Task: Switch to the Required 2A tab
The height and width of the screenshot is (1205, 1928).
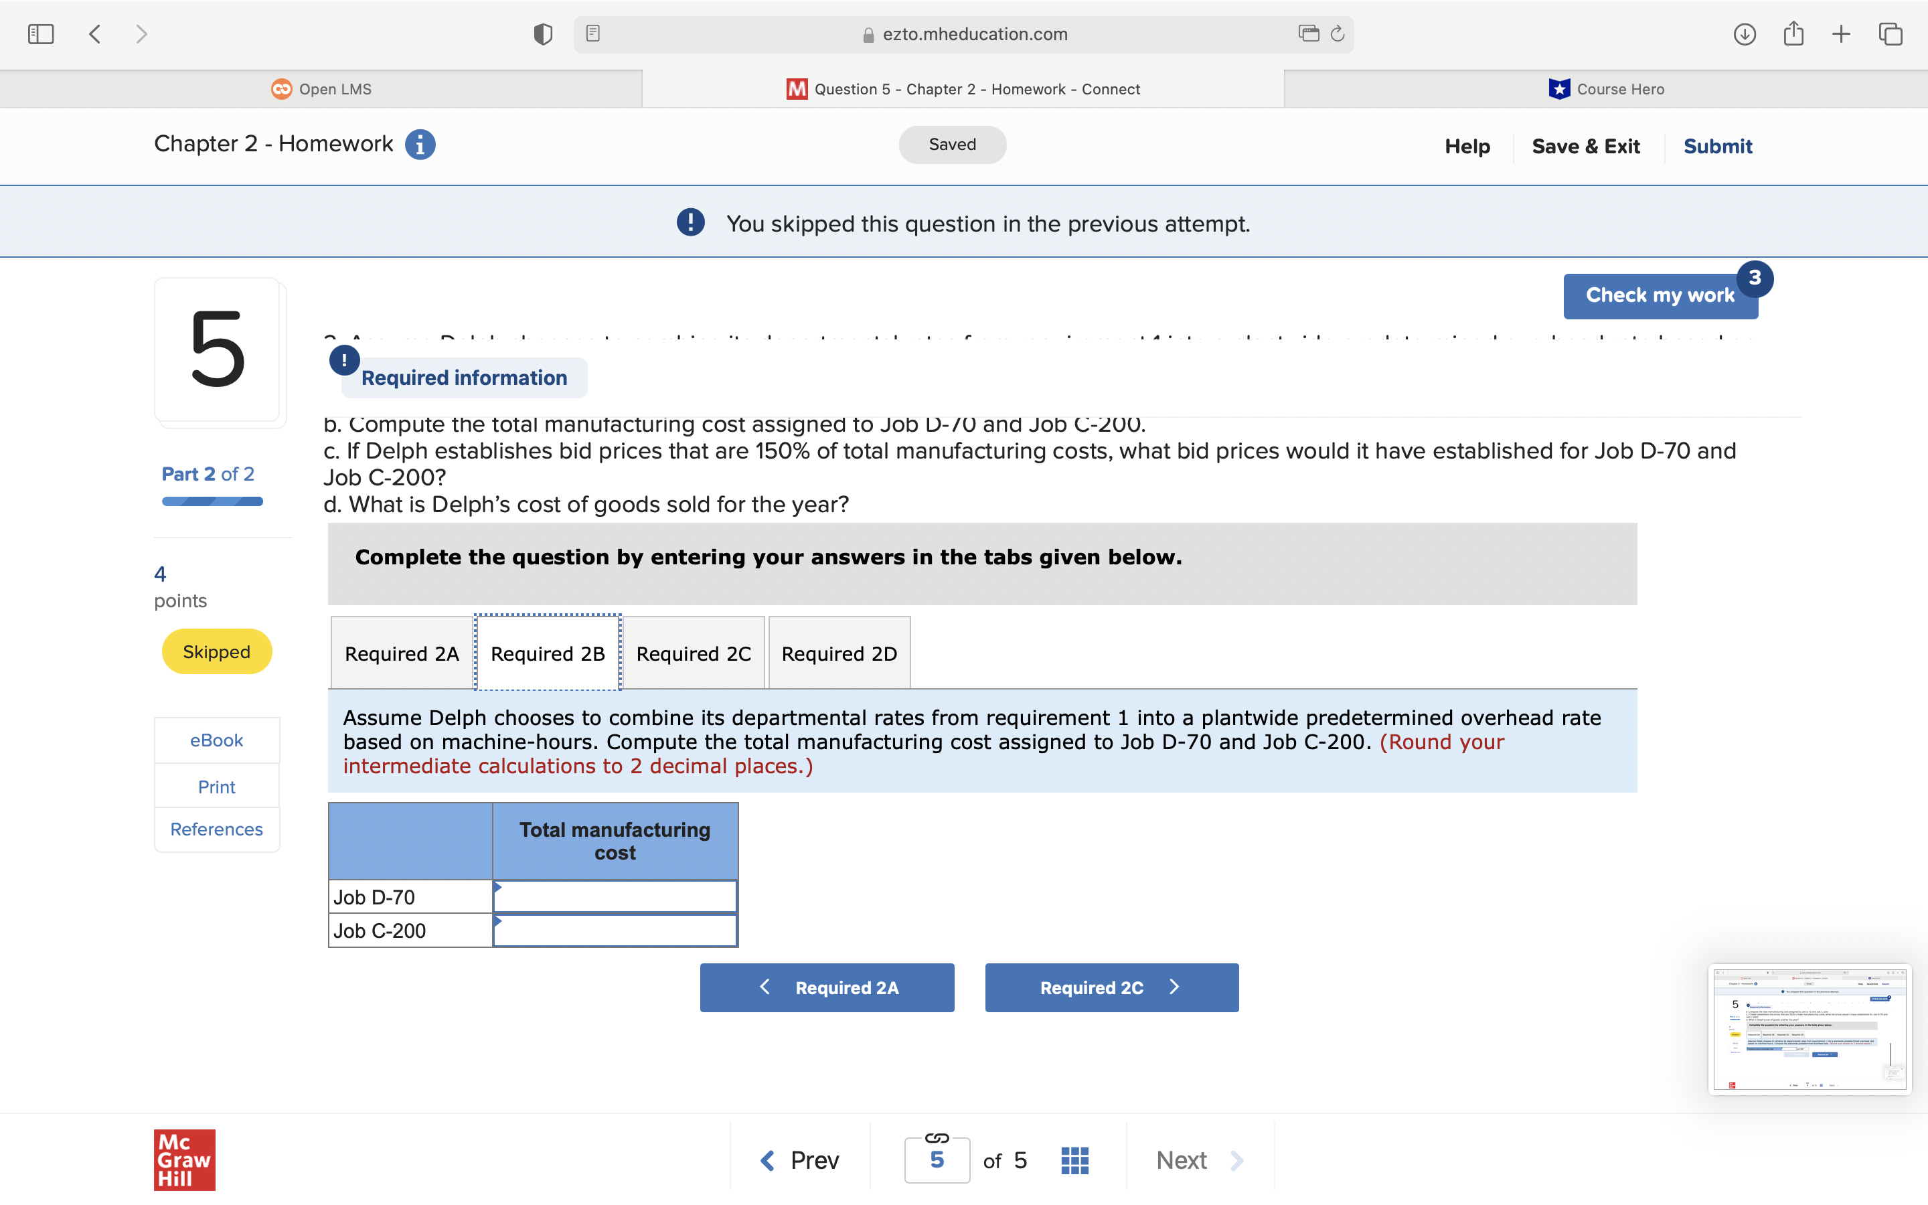Action: (401, 653)
